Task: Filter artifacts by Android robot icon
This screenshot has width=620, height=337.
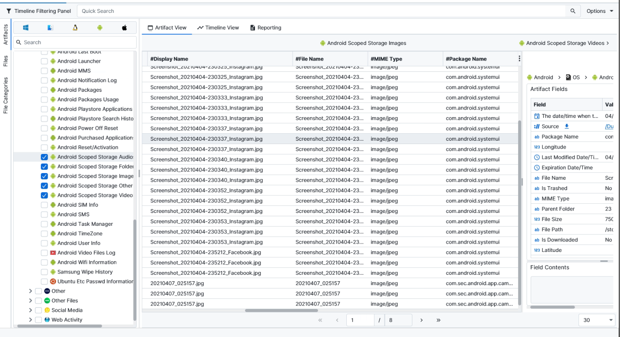Action: 99,27
